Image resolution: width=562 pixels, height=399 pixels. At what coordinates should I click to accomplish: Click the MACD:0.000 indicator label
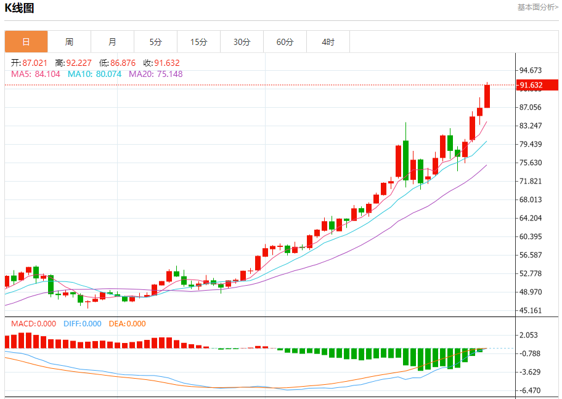click(x=33, y=323)
